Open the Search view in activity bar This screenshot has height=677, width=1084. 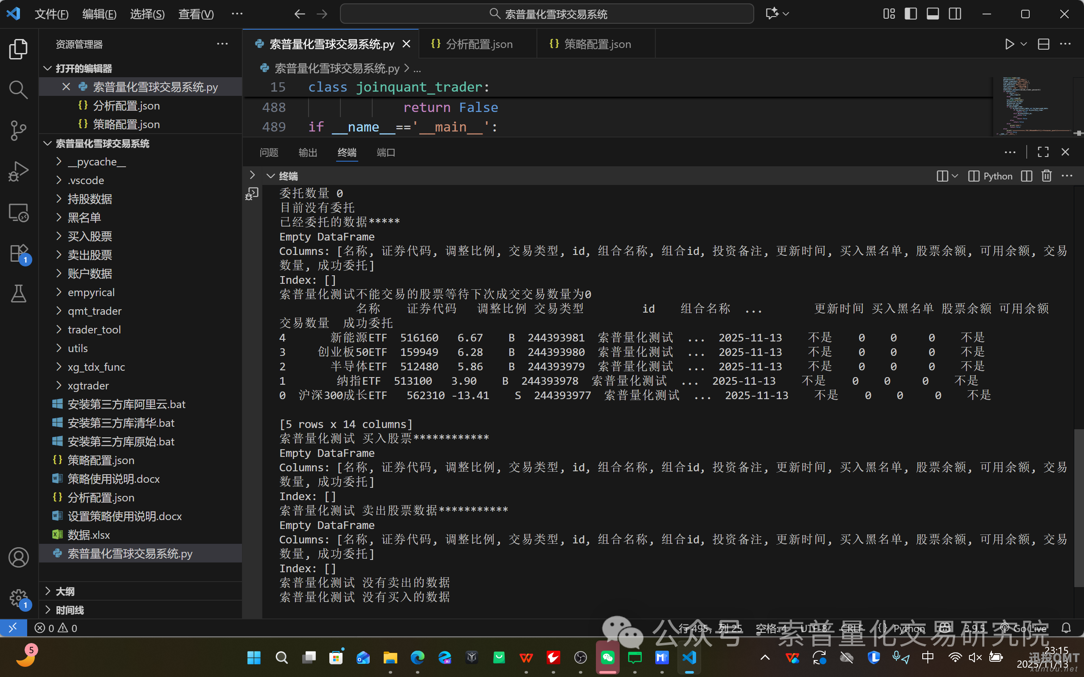coord(18,89)
